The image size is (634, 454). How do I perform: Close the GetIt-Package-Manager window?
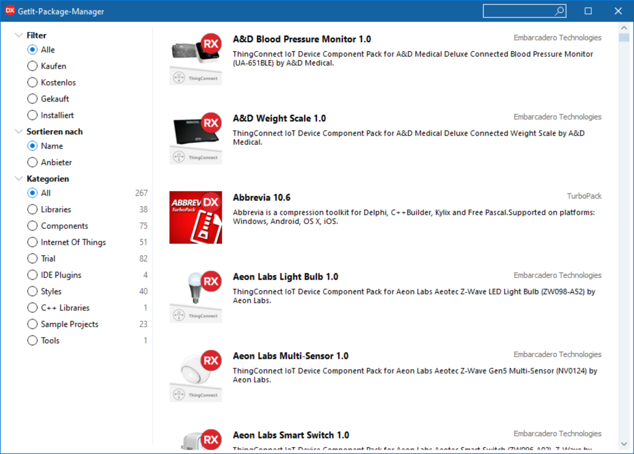coord(619,11)
